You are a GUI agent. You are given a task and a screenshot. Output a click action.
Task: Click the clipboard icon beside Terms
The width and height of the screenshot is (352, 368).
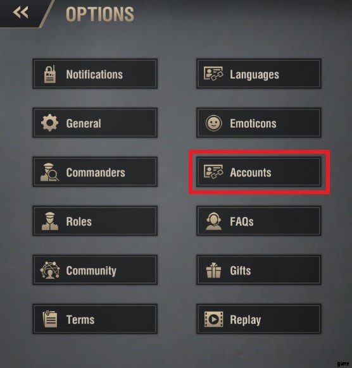coord(50,319)
